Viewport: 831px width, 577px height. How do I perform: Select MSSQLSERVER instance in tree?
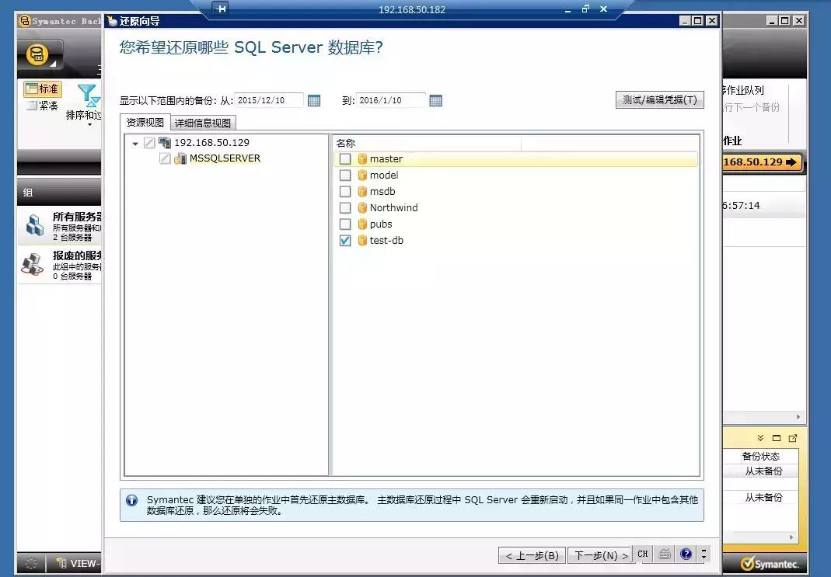click(225, 158)
